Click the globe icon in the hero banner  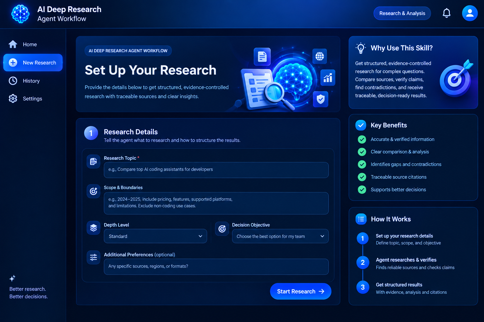[x=320, y=56]
